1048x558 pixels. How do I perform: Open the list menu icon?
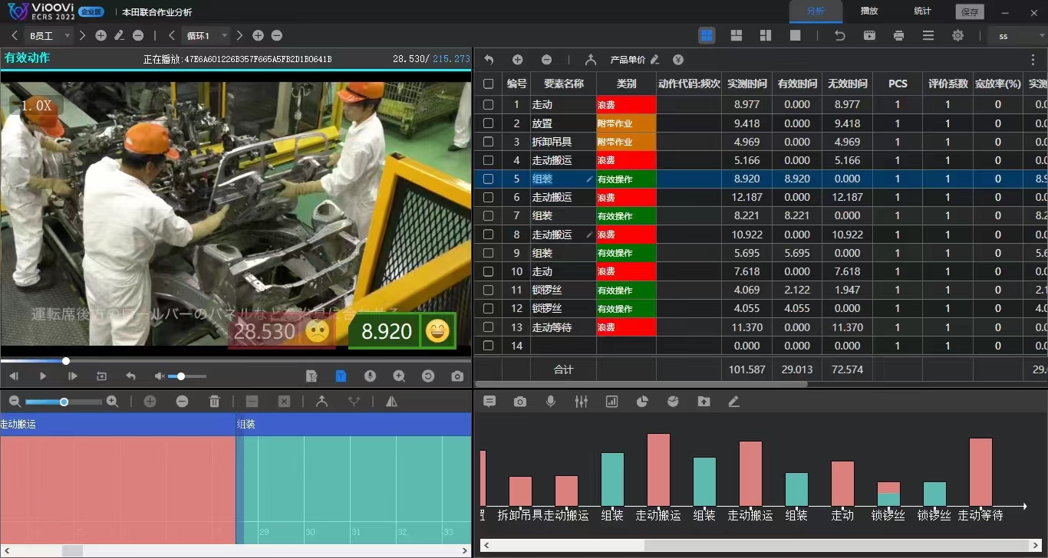tap(928, 35)
